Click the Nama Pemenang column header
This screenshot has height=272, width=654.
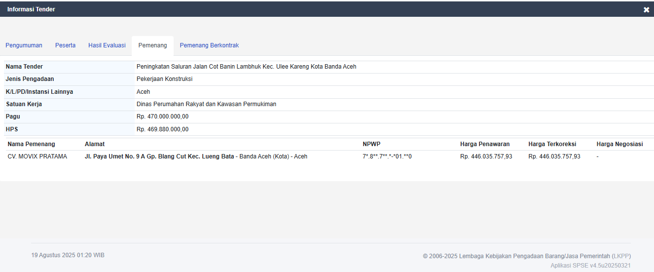coord(32,144)
